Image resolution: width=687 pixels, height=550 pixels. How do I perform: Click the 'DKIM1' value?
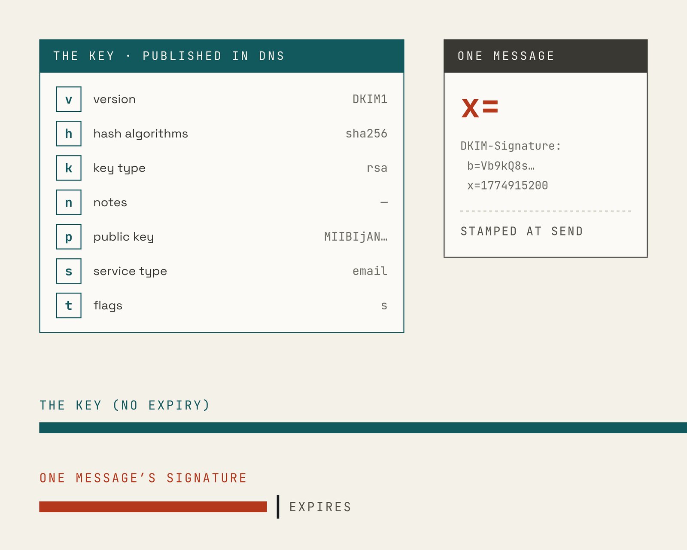[370, 99]
